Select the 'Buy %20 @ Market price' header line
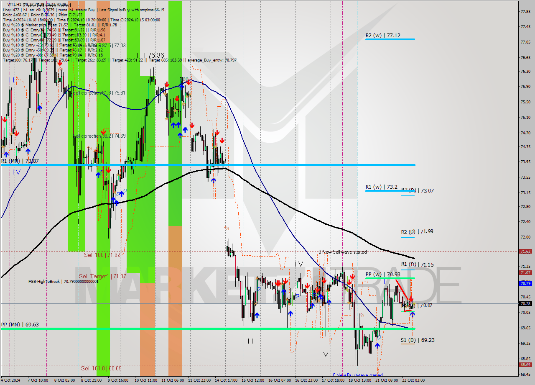Viewport: 535px width, 385px height. point(60,25)
